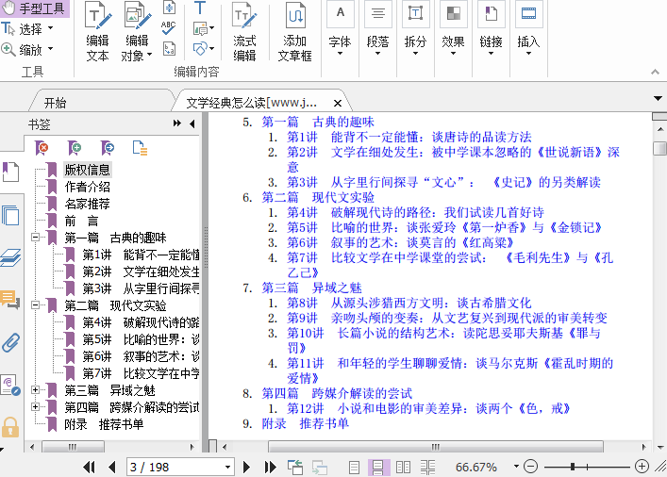Open the comments sidebar icon
Screen dimensions: 667x477
click(10, 299)
